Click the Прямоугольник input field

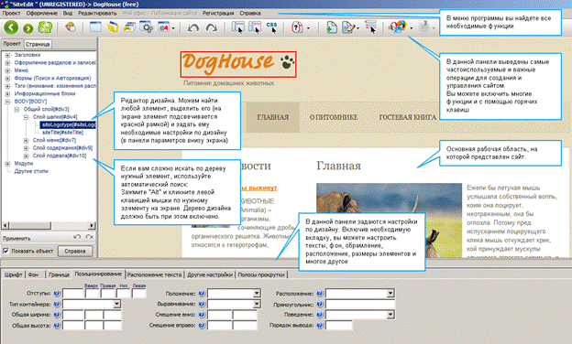pos(360,304)
